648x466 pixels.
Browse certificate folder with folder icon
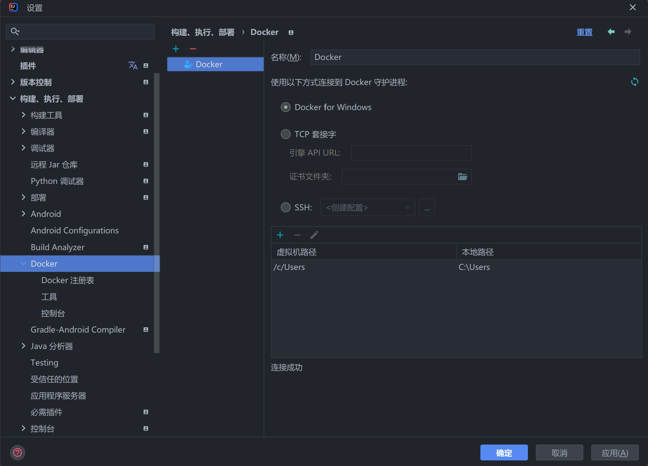pos(463,177)
